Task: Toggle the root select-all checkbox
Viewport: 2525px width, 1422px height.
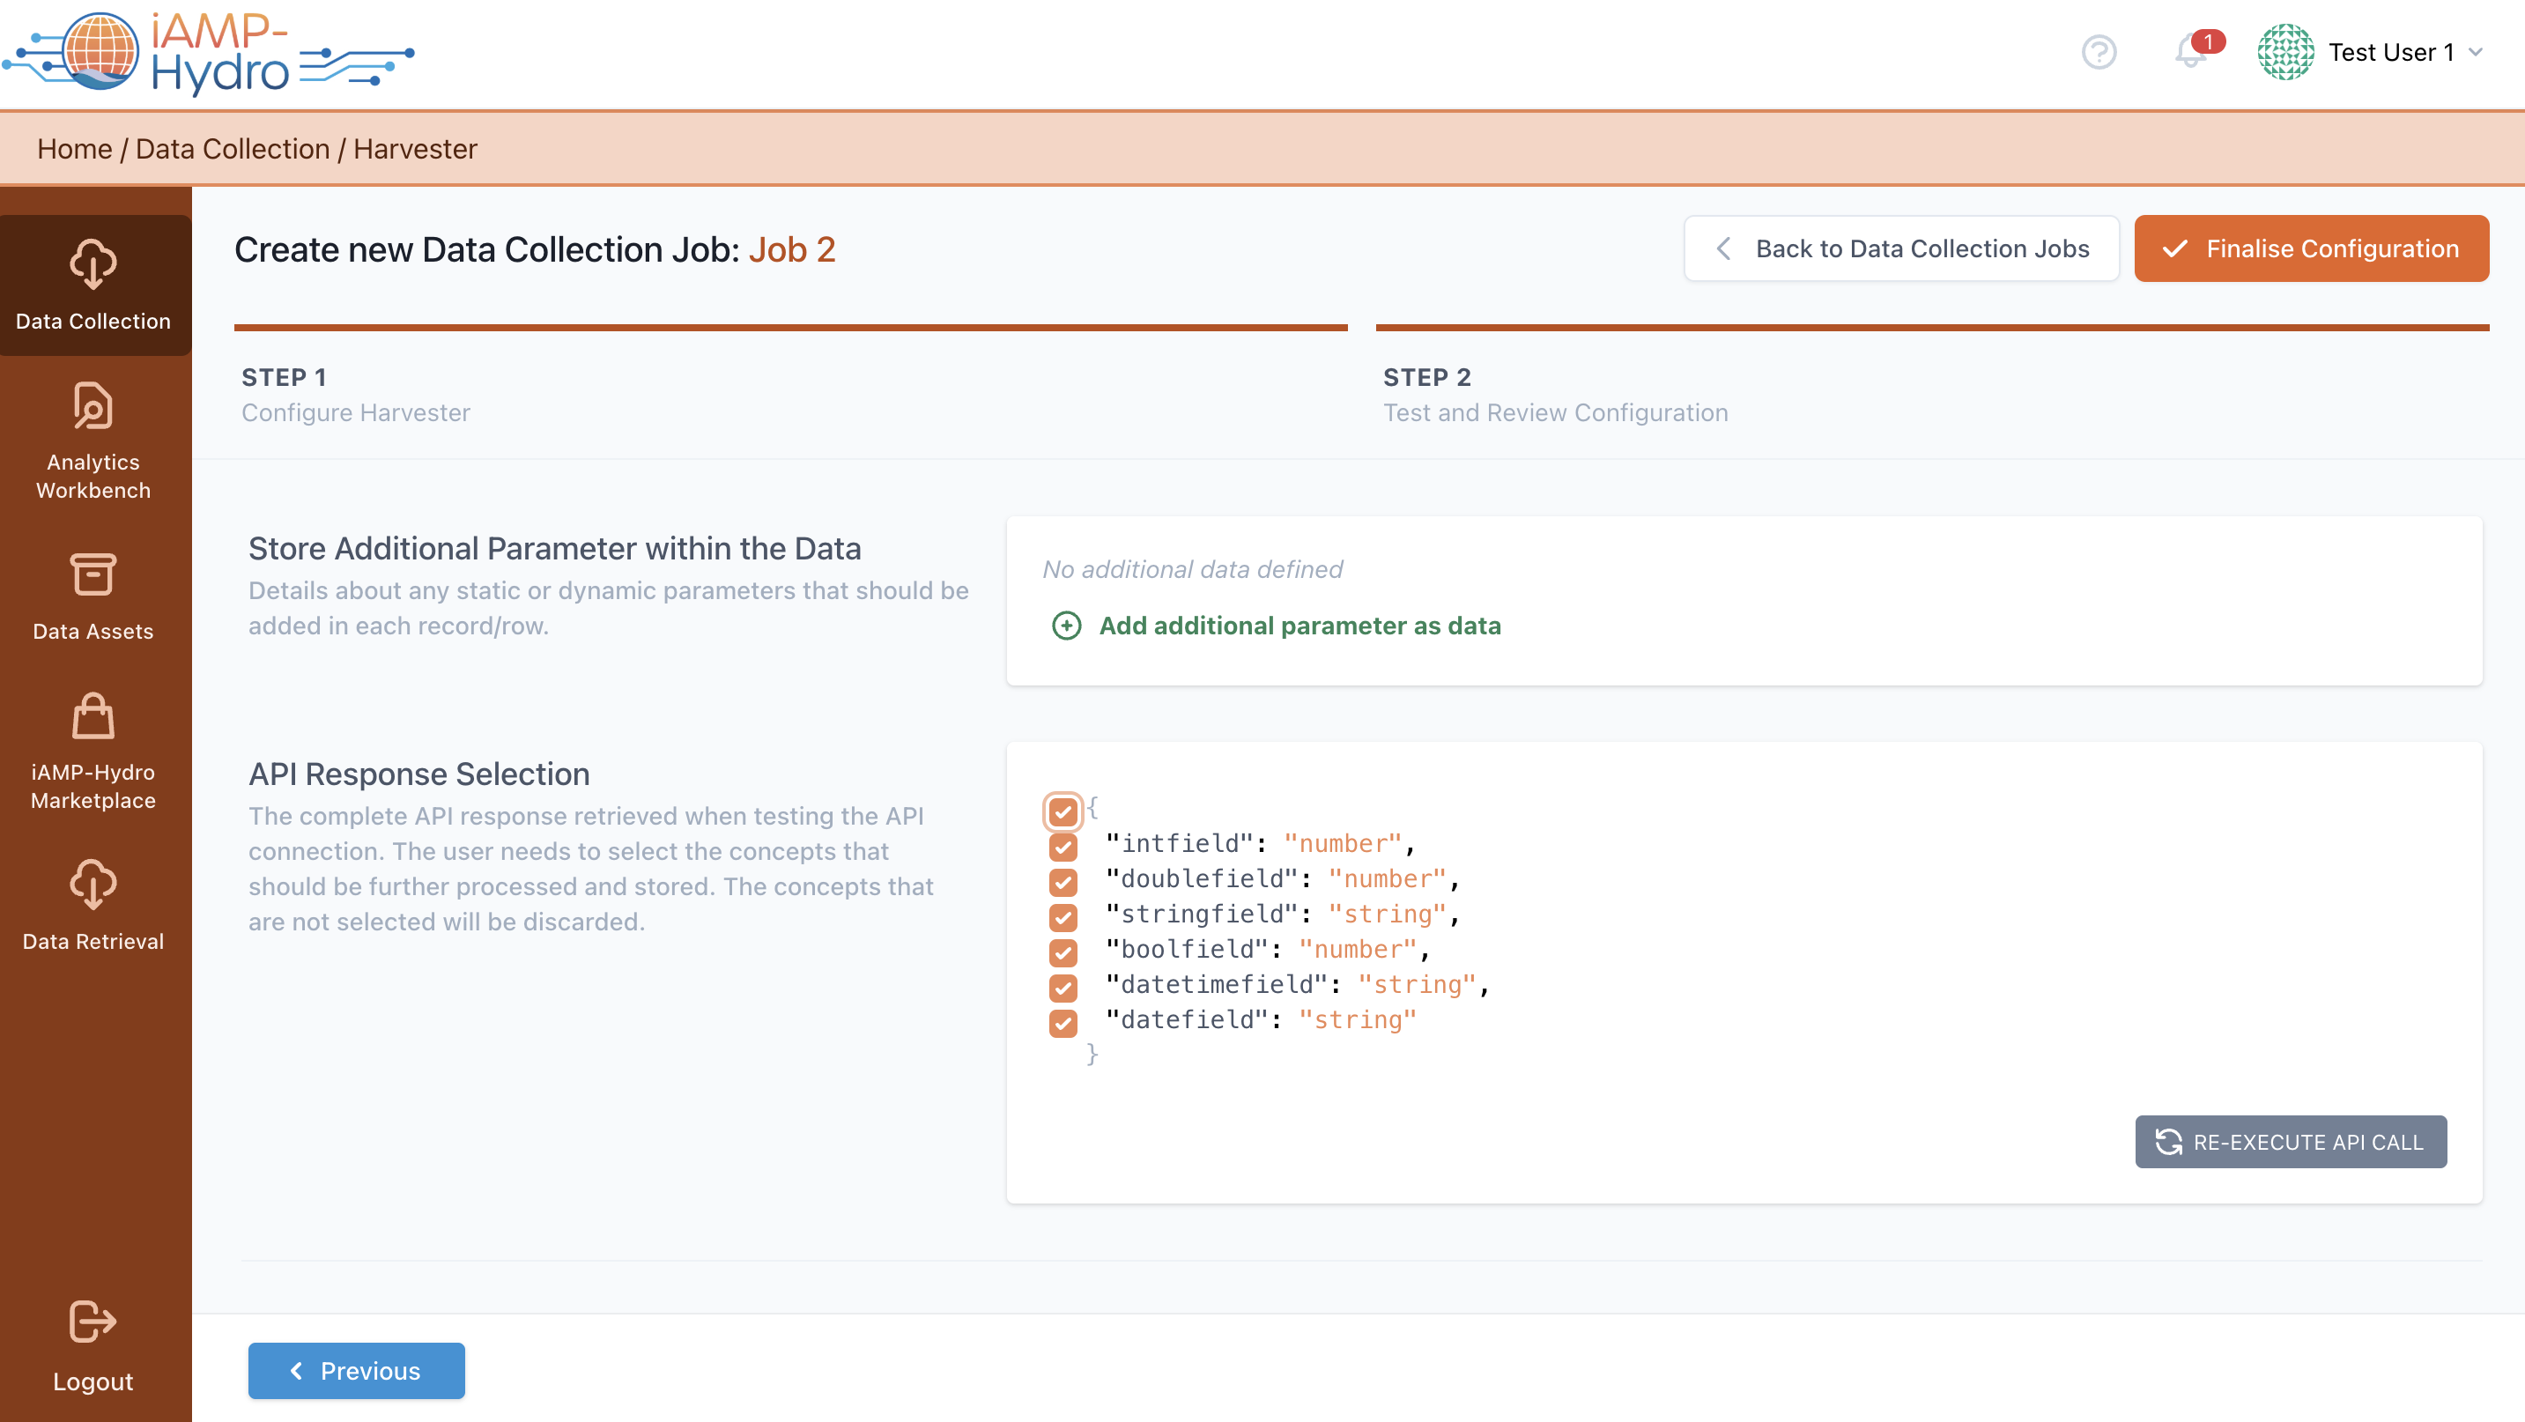Action: pyautogui.click(x=1063, y=811)
